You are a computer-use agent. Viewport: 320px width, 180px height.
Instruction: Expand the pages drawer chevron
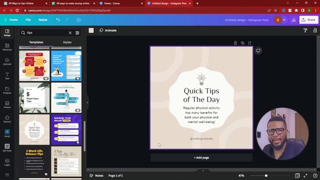tap(203, 170)
